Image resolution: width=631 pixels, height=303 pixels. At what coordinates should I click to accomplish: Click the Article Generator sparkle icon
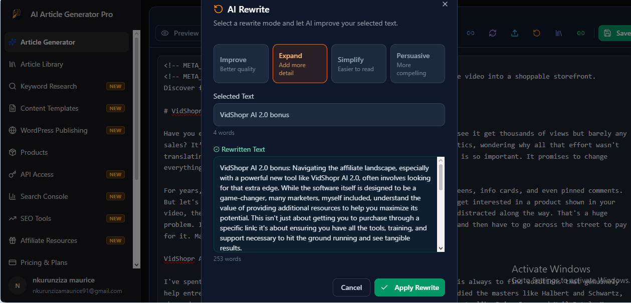click(13, 42)
